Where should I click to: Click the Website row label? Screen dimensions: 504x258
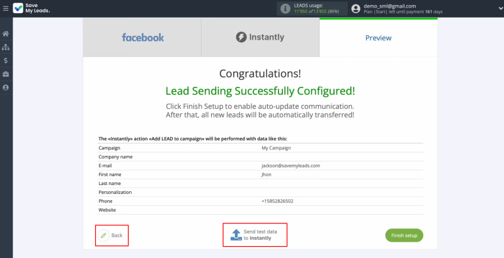tap(107, 210)
